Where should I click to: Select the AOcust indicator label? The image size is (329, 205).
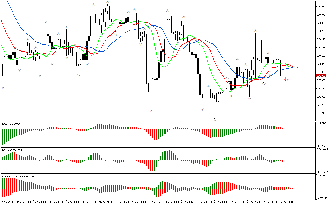click(11, 124)
